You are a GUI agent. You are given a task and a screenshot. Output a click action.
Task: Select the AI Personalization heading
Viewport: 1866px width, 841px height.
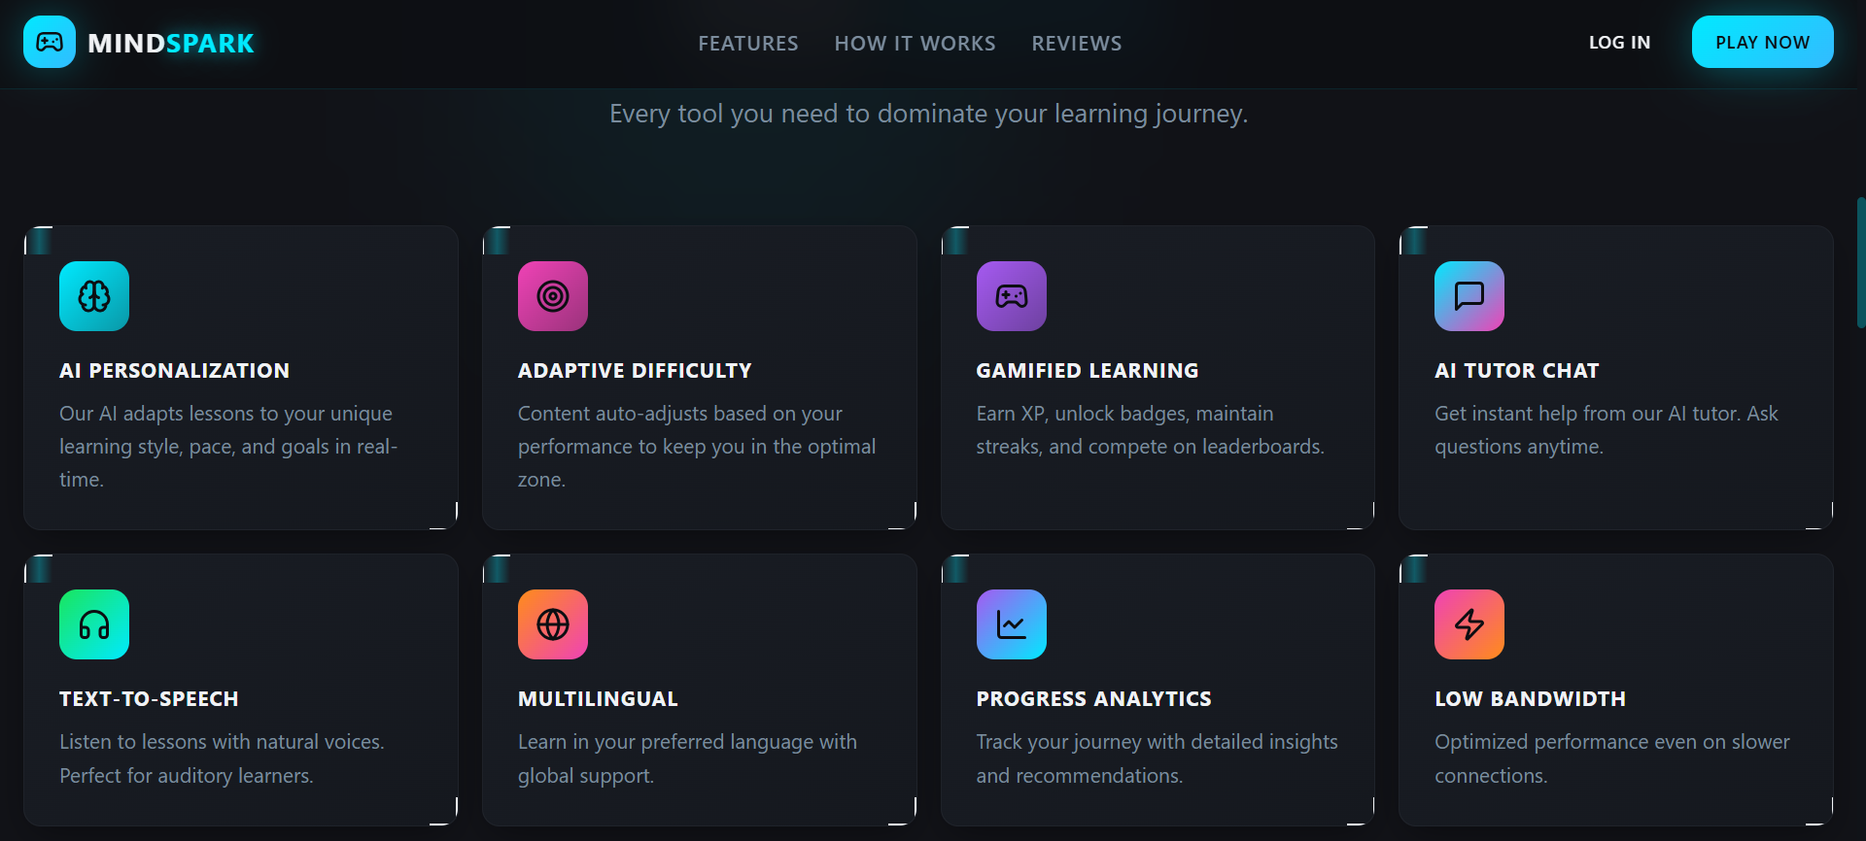174,370
